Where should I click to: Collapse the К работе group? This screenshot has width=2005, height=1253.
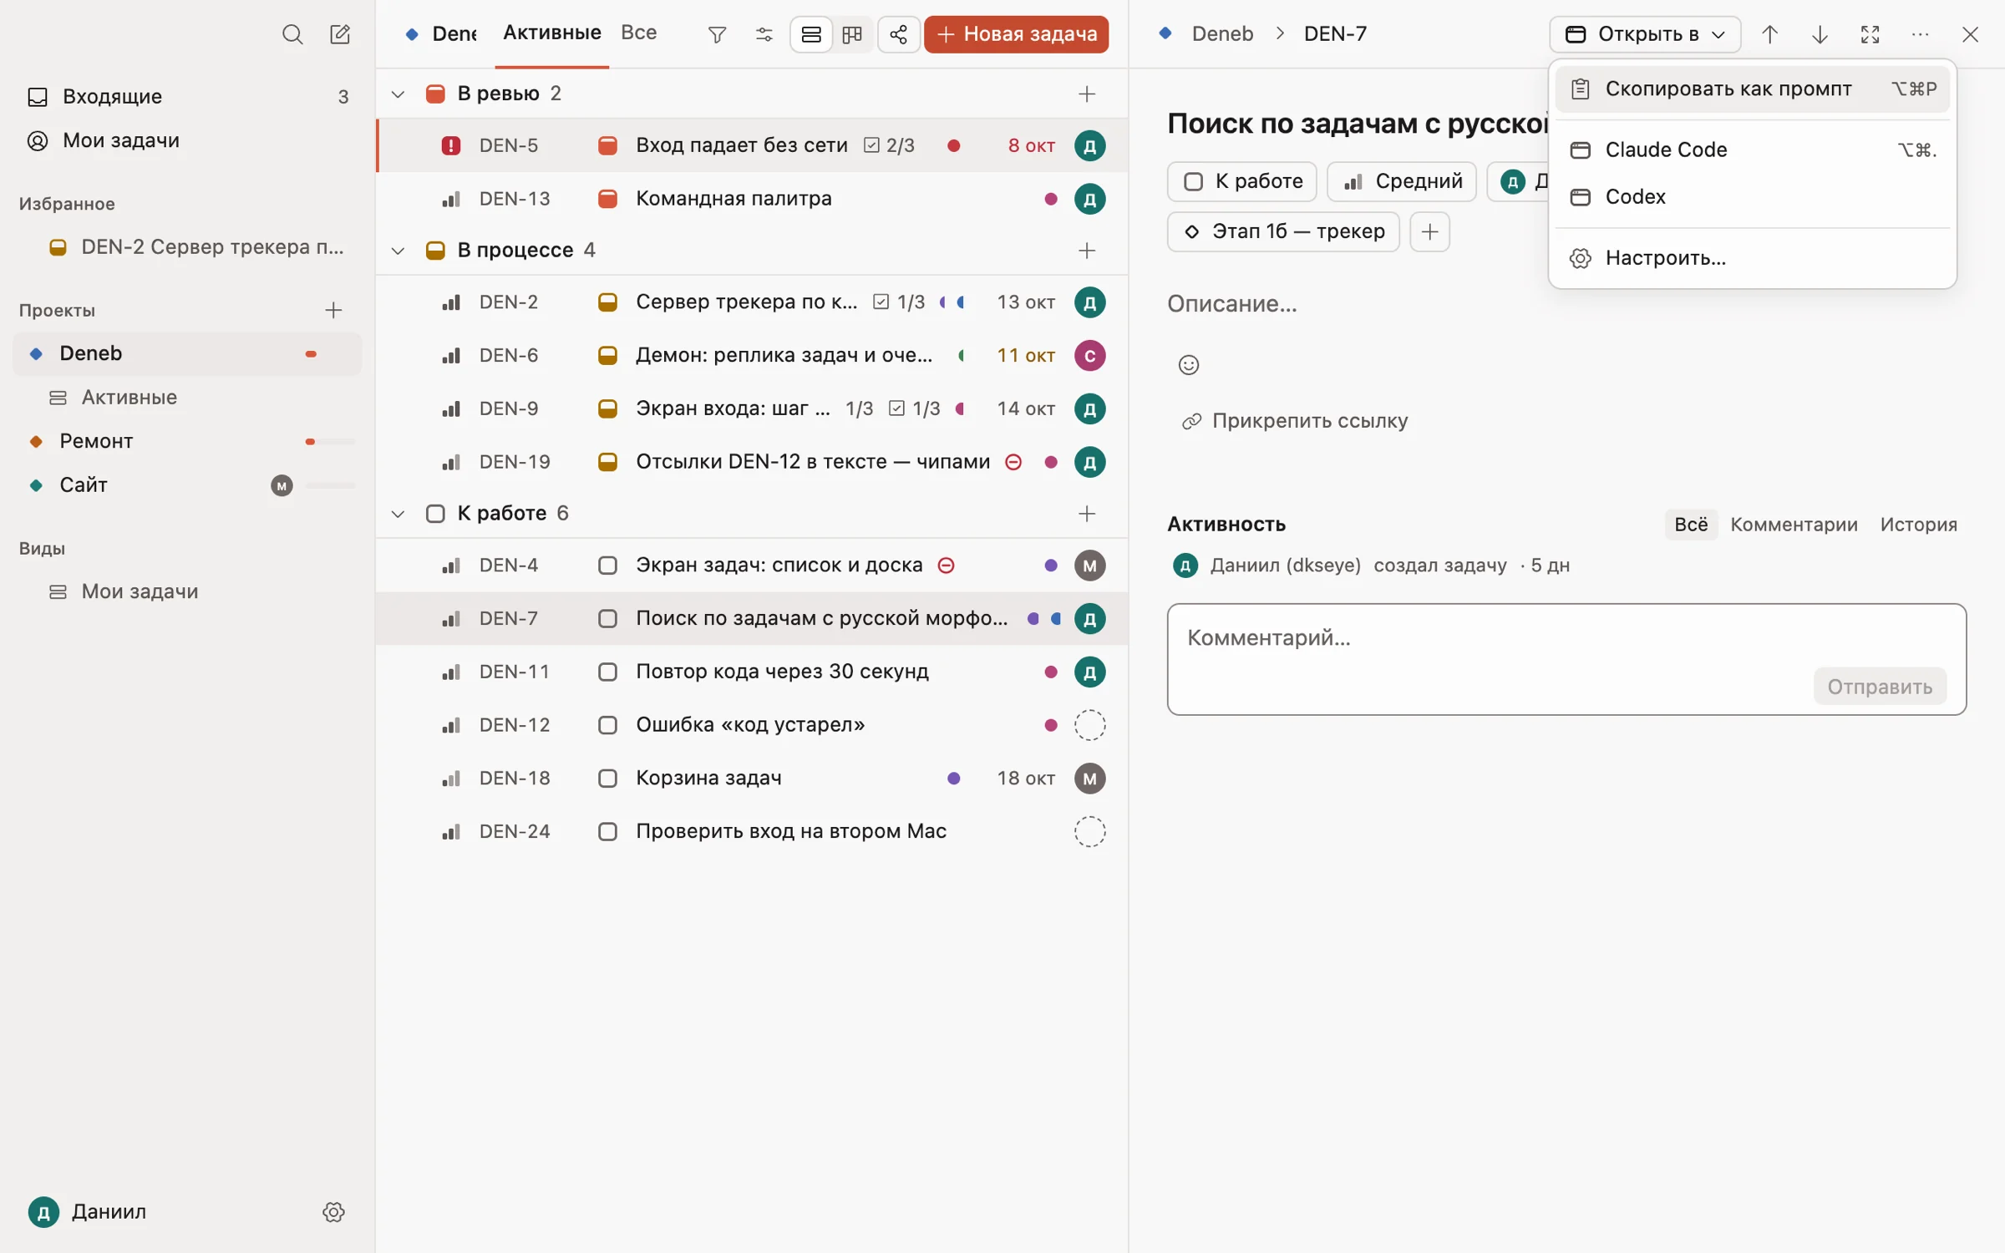coord(398,514)
